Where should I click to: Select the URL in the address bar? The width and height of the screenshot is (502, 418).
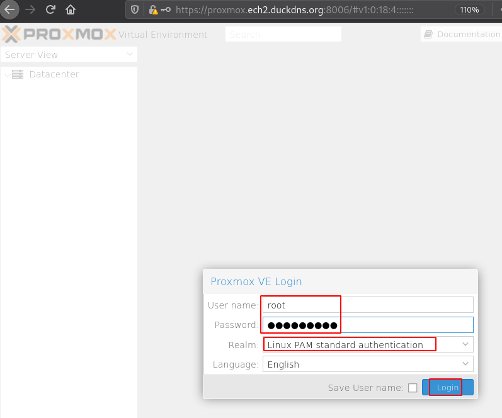pyautogui.click(x=295, y=10)
